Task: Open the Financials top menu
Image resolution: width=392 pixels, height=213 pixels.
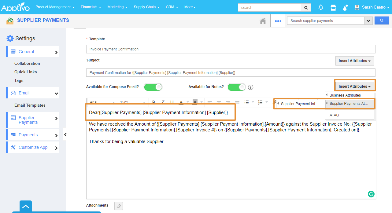Action: (91, 7)
